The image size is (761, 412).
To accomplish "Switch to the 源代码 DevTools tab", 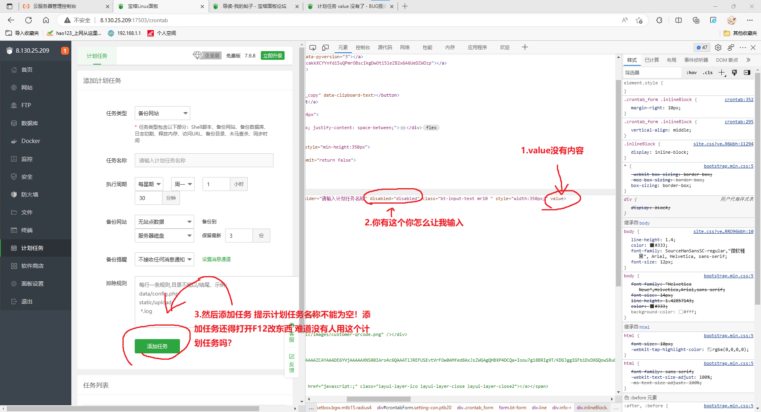I will [x=385, y=48].
